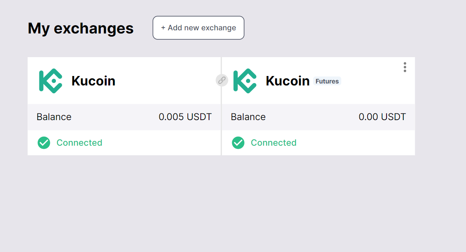
Task: Open the three-dot options menu
Action: tap(405, 67)
